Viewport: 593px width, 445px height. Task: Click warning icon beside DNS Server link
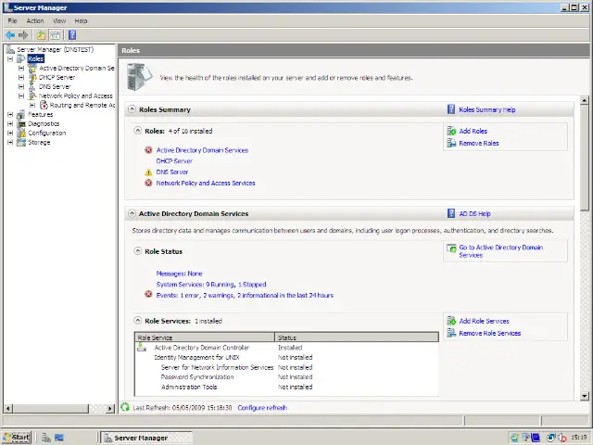pos(148,172)
